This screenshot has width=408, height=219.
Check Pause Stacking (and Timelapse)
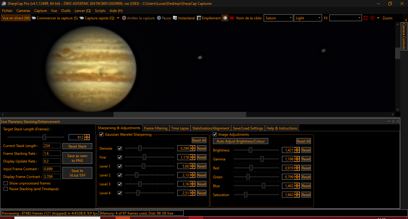click(x=6, y=189)
